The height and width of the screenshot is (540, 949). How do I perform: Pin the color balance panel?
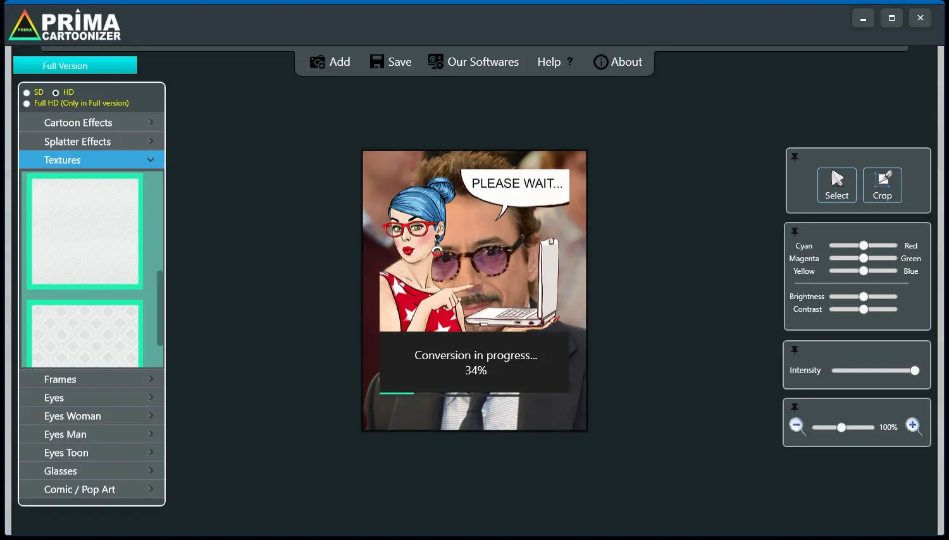click(795, 231)
